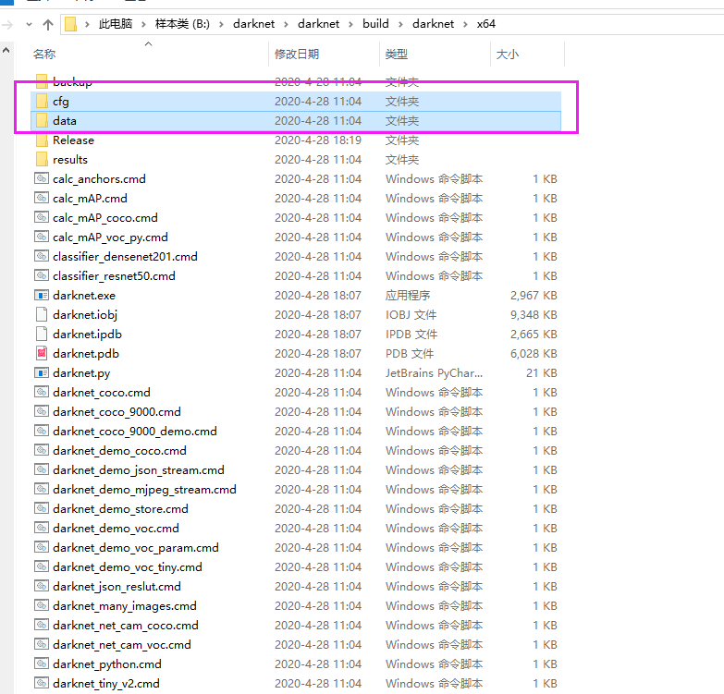Click the IOBJ 文件 type cell
Viewport: 724px width, 694px height.
[x=411, y=314]
